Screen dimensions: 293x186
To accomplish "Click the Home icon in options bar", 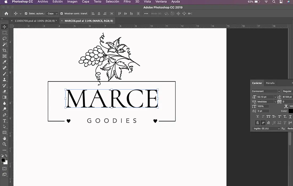I will (6, 14).
